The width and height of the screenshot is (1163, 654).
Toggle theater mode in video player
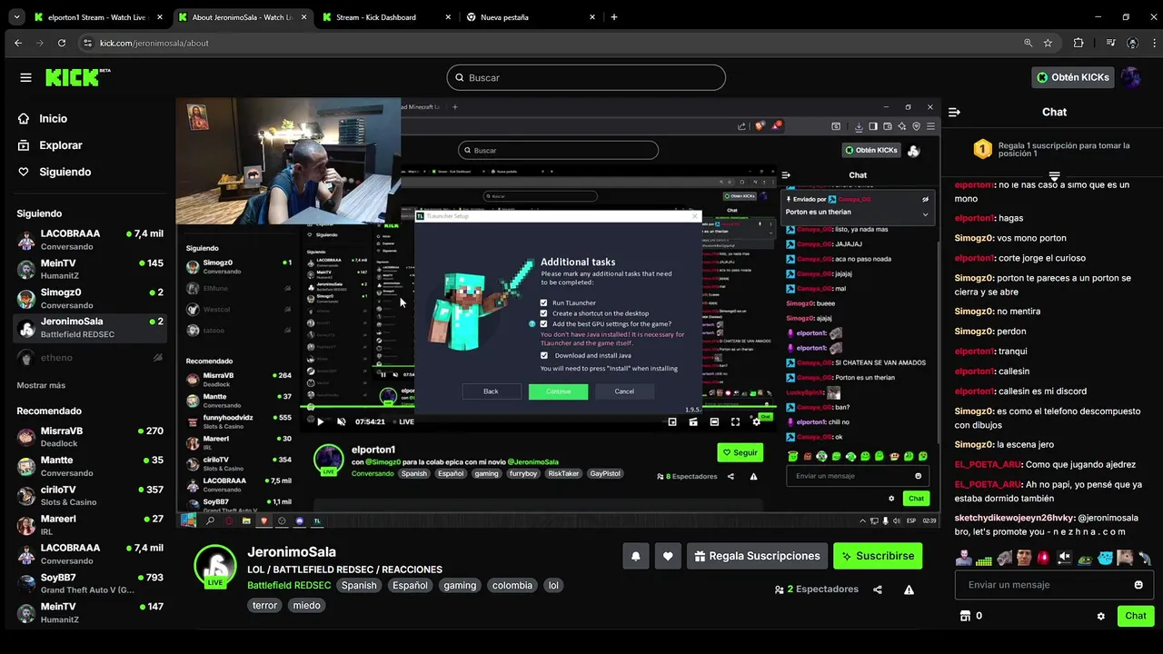tap(714, 421)
